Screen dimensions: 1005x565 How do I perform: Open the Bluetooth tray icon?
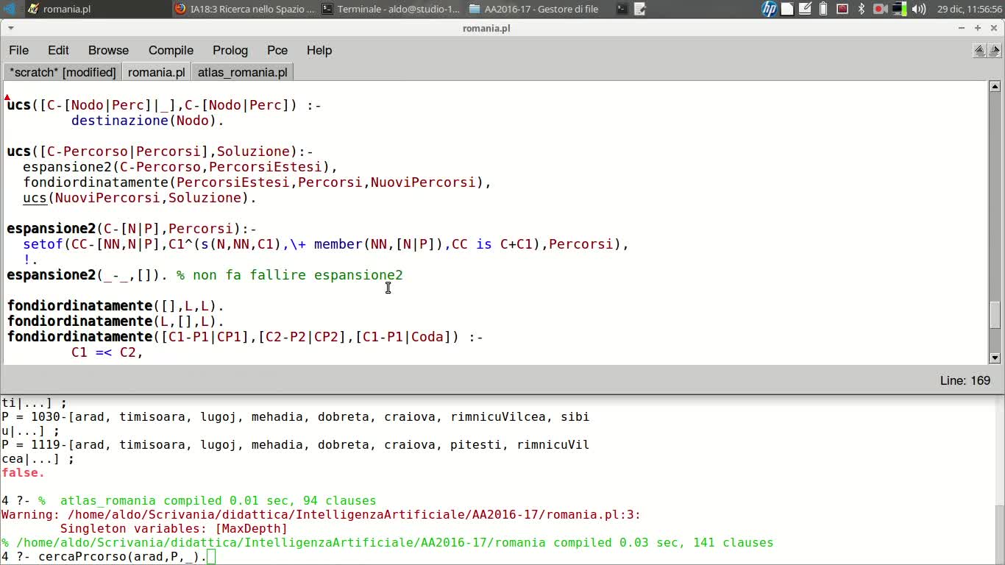click(862, 9)
